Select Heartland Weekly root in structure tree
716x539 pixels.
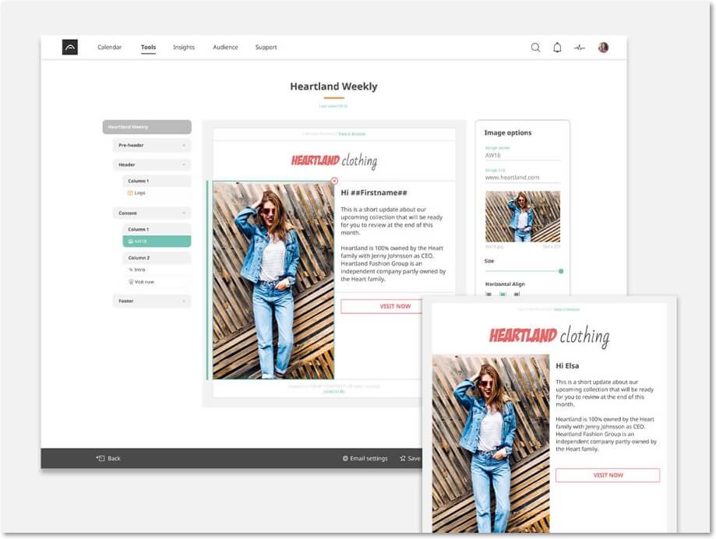[147, 127]
